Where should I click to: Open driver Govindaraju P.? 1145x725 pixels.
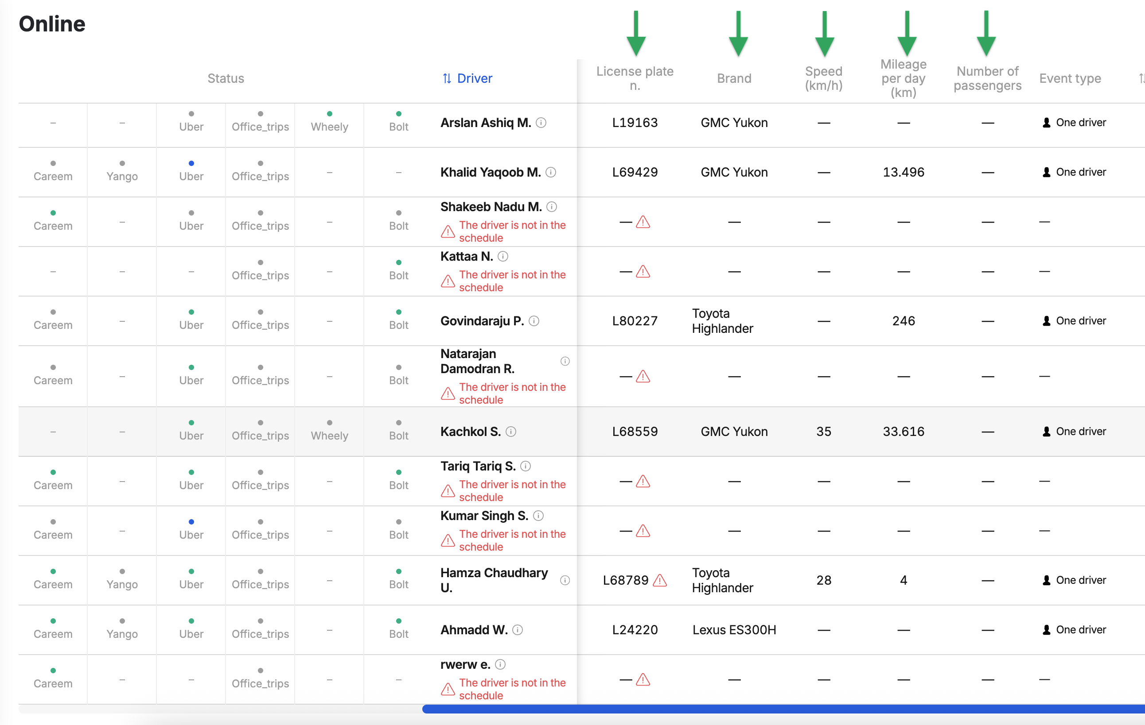click(x=482, y=321)
